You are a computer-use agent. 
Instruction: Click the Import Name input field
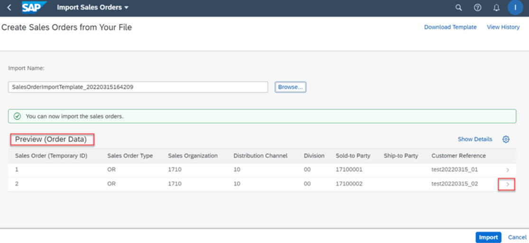click(x=138, y=87)
